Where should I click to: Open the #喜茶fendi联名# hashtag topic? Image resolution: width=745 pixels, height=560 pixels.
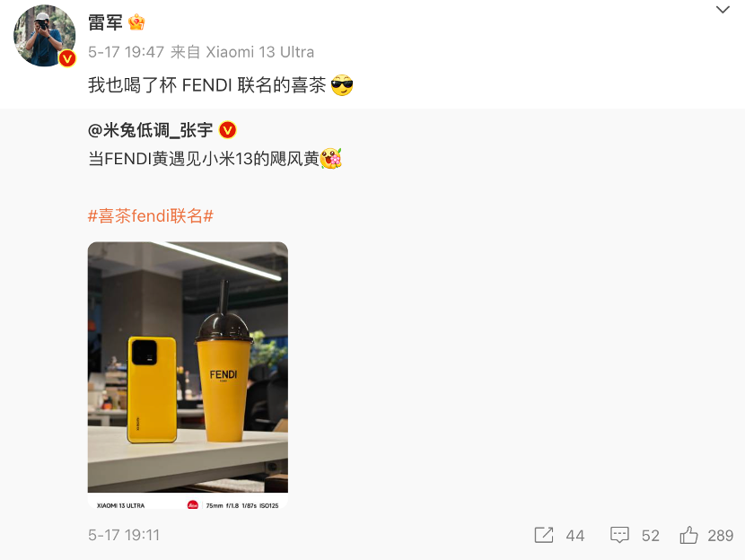click(x=151, y=216)
